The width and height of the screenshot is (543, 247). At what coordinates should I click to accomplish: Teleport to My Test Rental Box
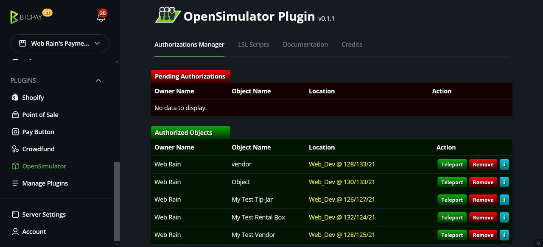(452, 217)
